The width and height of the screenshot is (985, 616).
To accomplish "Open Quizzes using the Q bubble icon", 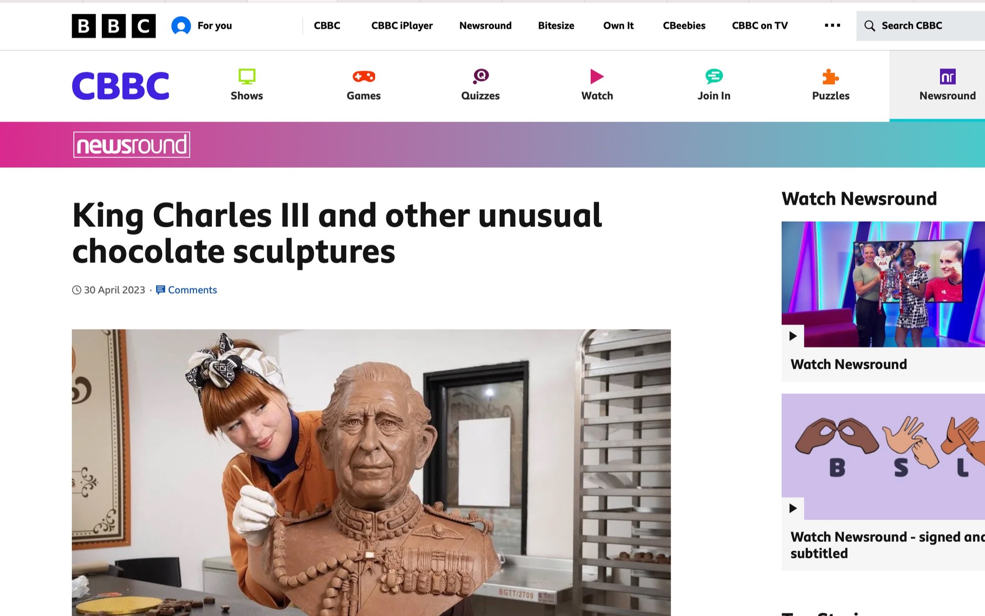I will coord(480,76).
